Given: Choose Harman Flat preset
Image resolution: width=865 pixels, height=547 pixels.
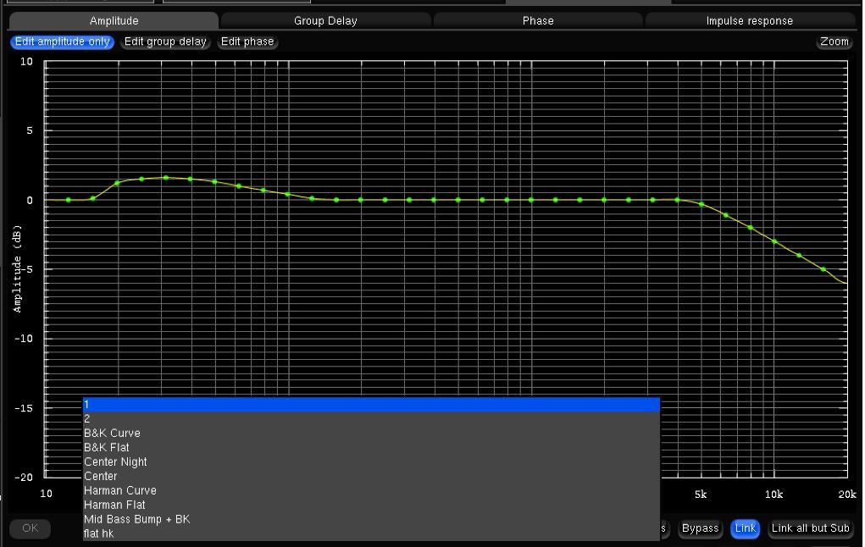Looking at the screenshot, I should click(x=370, y=505).
